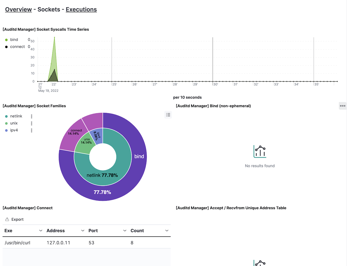Switch to the Sockets tab
347x266 pixels.
(49, 9)
